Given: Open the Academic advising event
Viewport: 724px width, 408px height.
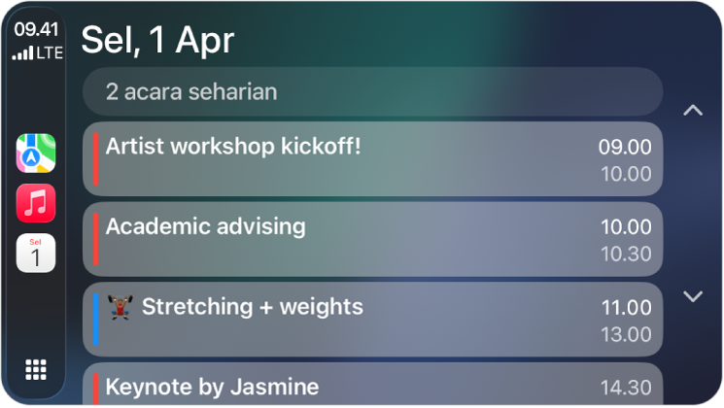Looking at the screenshot, I should coord(372,239).
